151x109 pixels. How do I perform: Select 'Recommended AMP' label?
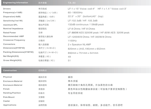click(13, 36)
